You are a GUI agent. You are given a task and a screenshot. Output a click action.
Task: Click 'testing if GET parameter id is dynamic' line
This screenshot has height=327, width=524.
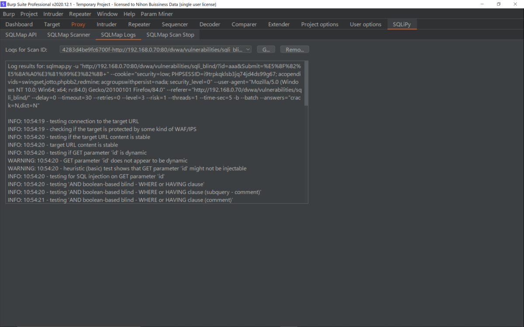77,153
